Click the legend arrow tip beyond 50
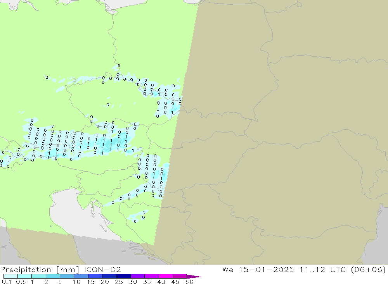The width and height of the screenshot is (388, 284). click(x=194, y=277)
